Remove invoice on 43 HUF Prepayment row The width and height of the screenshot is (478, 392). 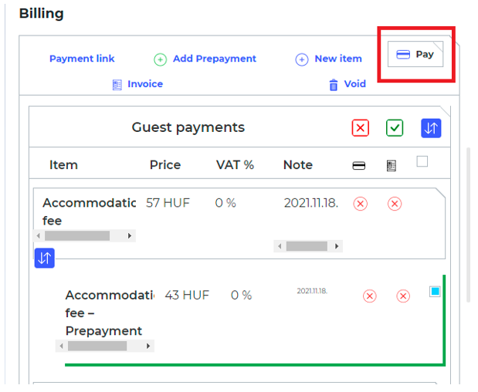coord(403,296)
